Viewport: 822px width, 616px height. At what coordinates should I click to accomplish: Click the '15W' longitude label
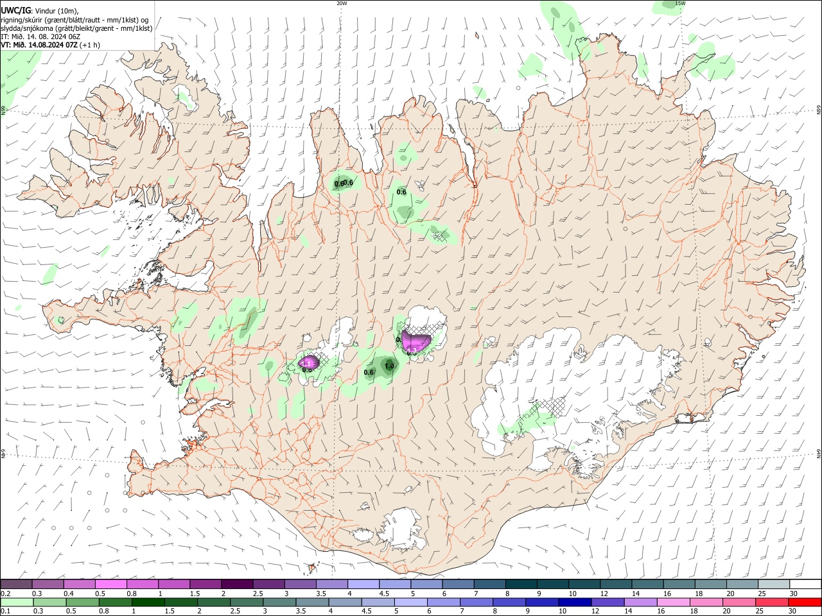click(x=680, y=3)
